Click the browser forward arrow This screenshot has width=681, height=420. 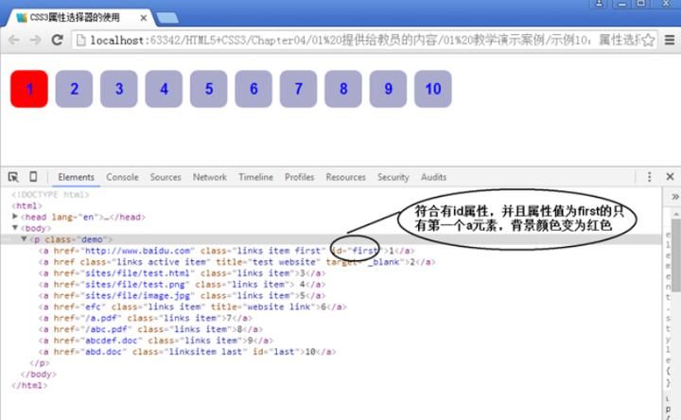(x=36, y=40)
